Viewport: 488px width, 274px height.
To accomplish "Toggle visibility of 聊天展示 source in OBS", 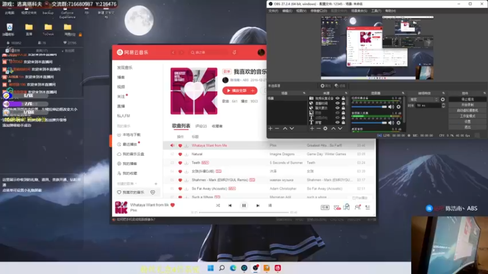I will 337,108.
